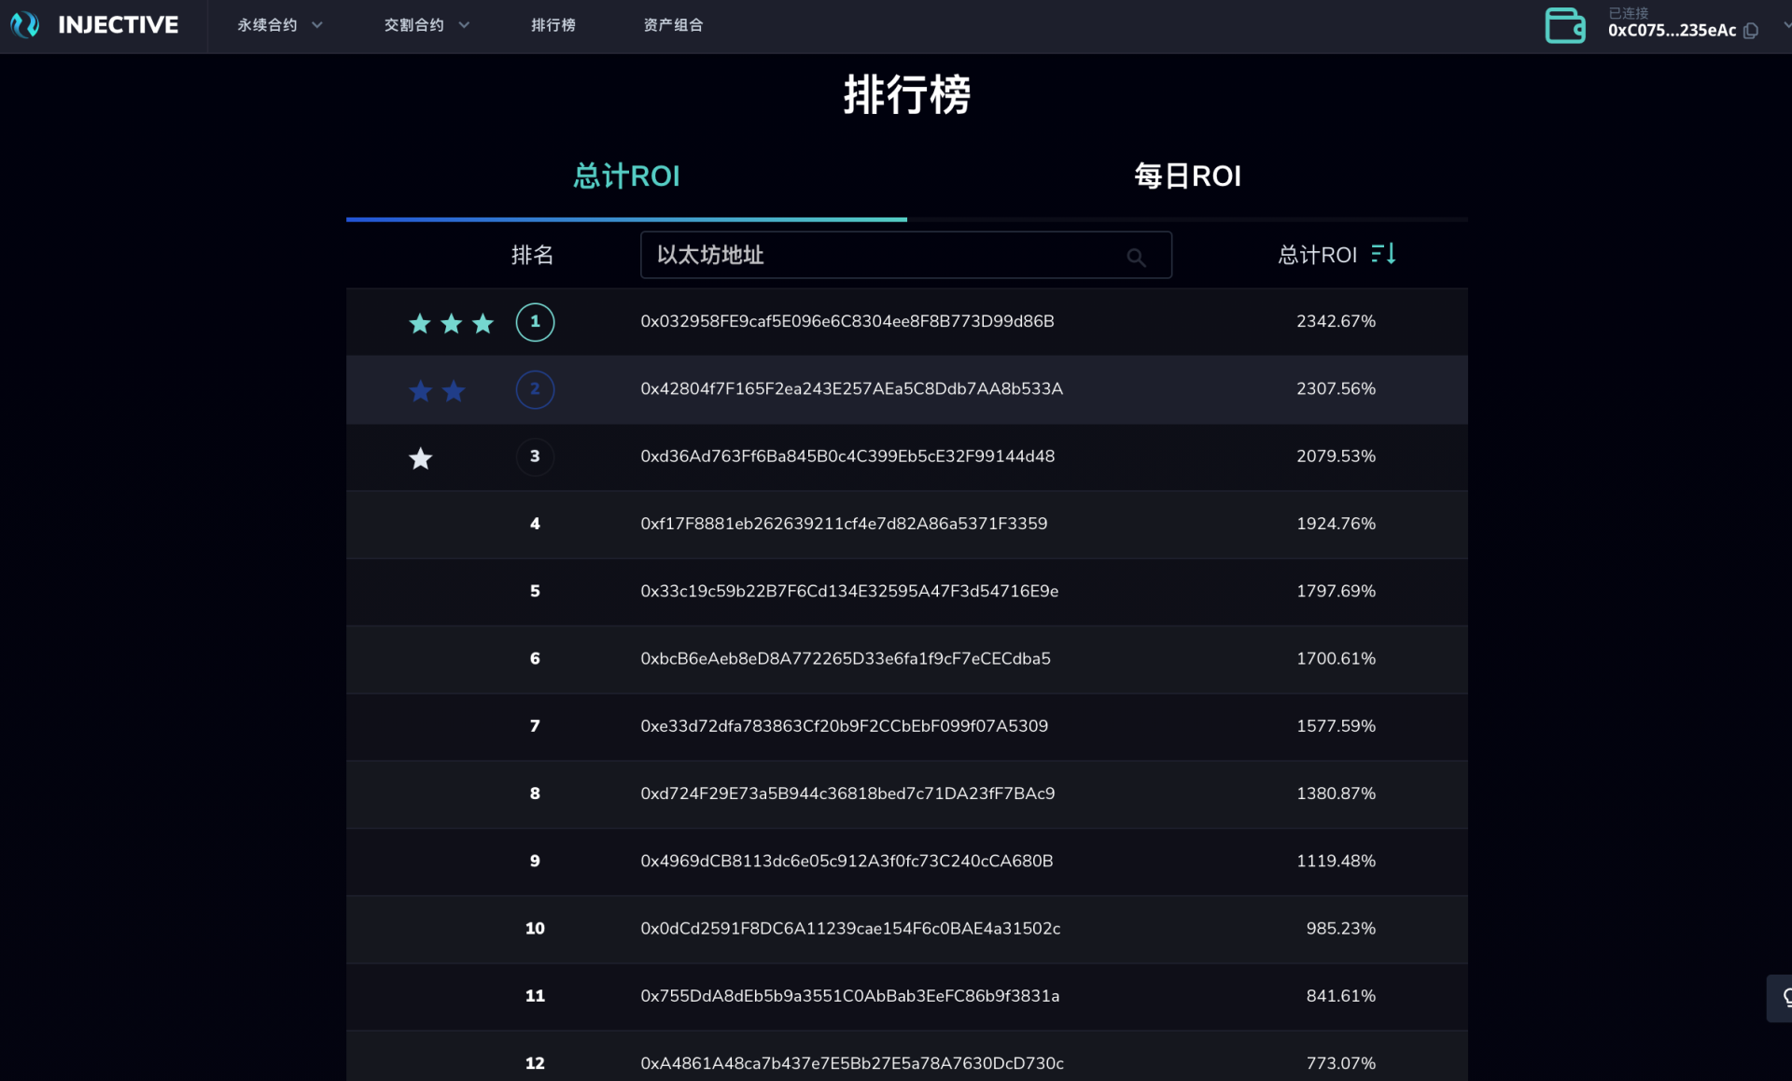This screenshot has width=1792, height=1081.
Task: Click the rank 1 circled badge
Action: point(535,322)
